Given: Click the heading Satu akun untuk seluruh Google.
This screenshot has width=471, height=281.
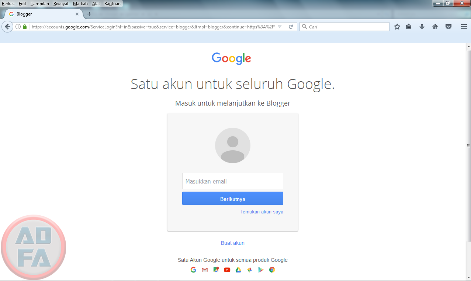Looking at the screenshot, I should click(x=233, y=84).
